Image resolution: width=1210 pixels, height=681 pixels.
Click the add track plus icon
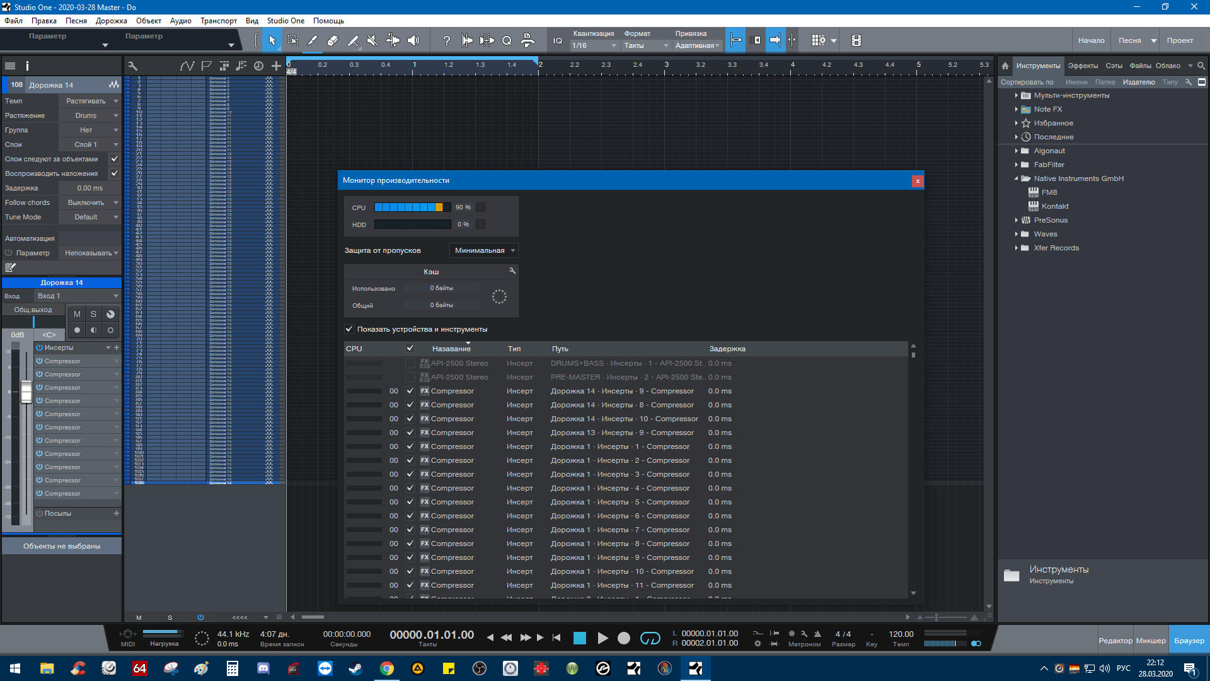coord(276,66)
